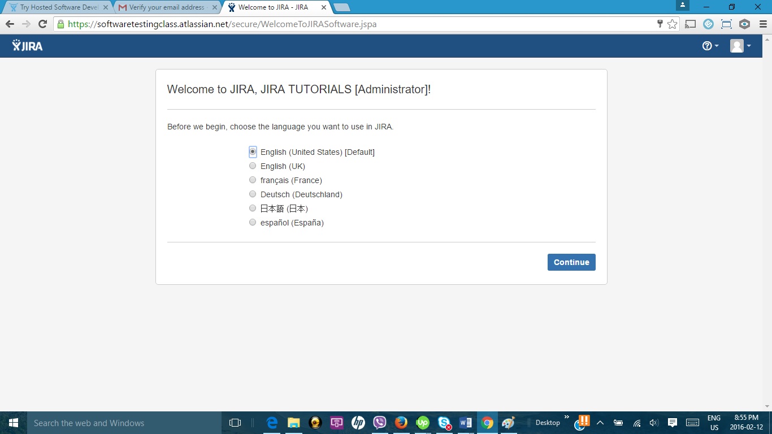772x434 pixels.
Task: Select the Welcome to JIRA tab
Action: click(276, 7)
